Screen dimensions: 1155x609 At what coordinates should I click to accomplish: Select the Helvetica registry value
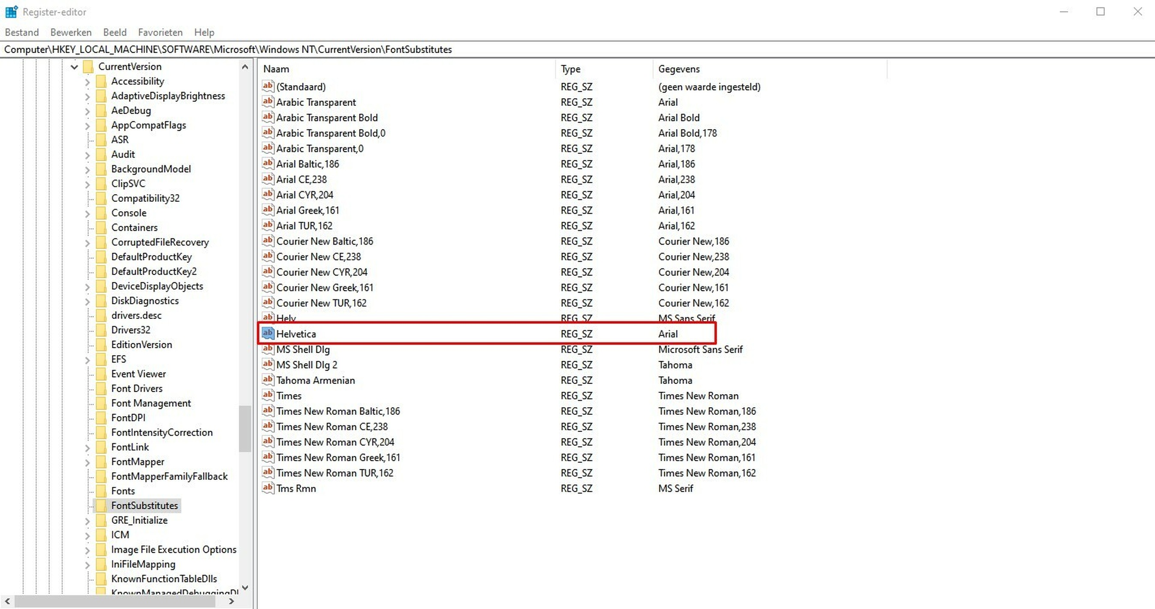click(297, 334)
